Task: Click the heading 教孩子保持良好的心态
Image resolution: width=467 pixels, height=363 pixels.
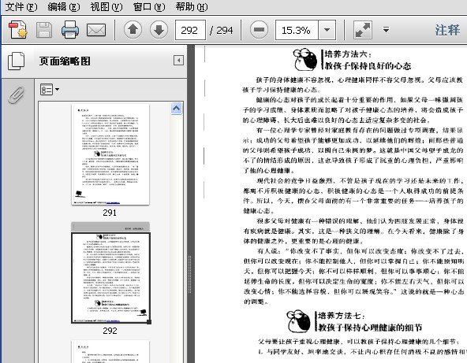Action: [x=368, y=65]
